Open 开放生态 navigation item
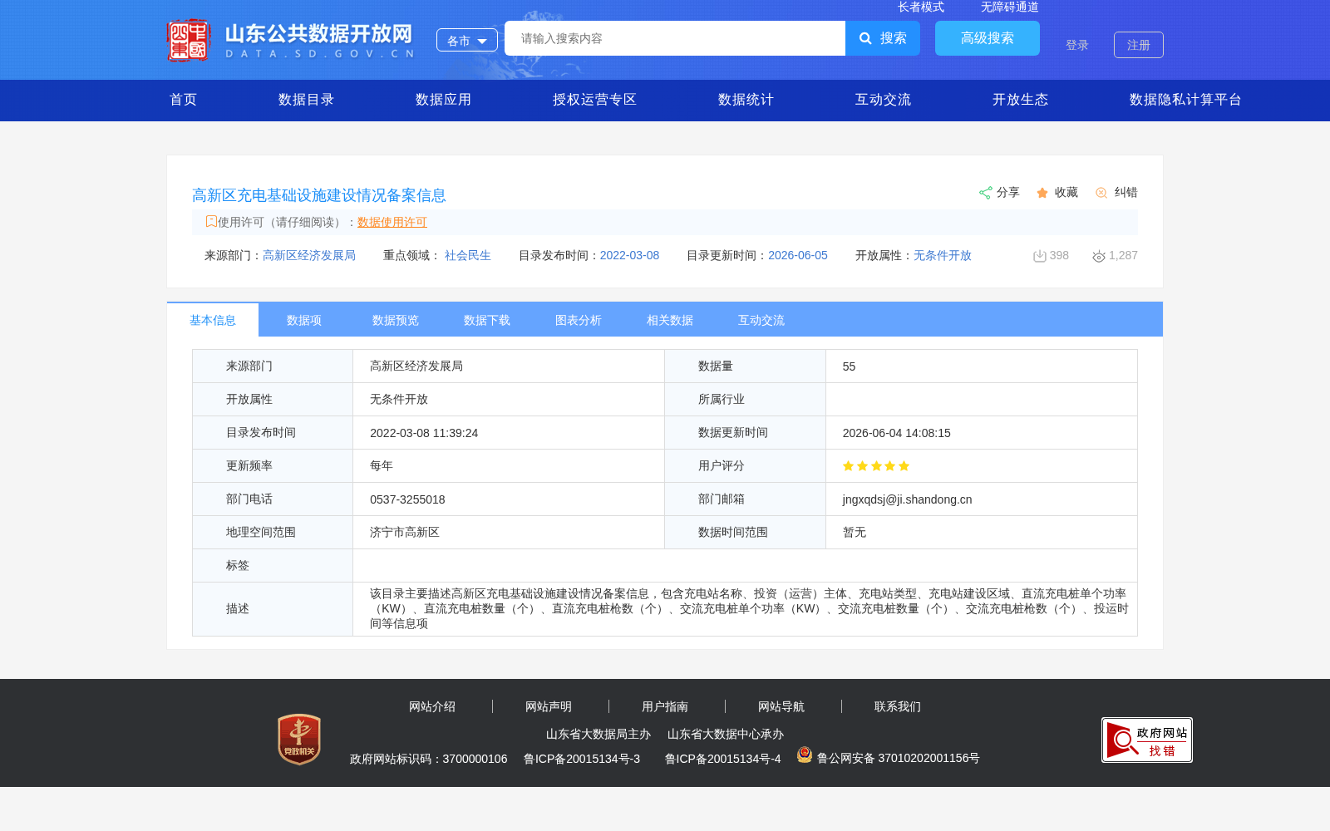 [x=1020, y=100]
